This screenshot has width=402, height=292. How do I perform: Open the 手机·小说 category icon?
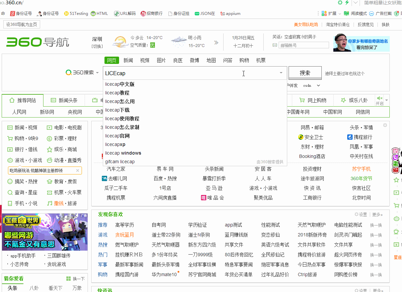[10, 203]
